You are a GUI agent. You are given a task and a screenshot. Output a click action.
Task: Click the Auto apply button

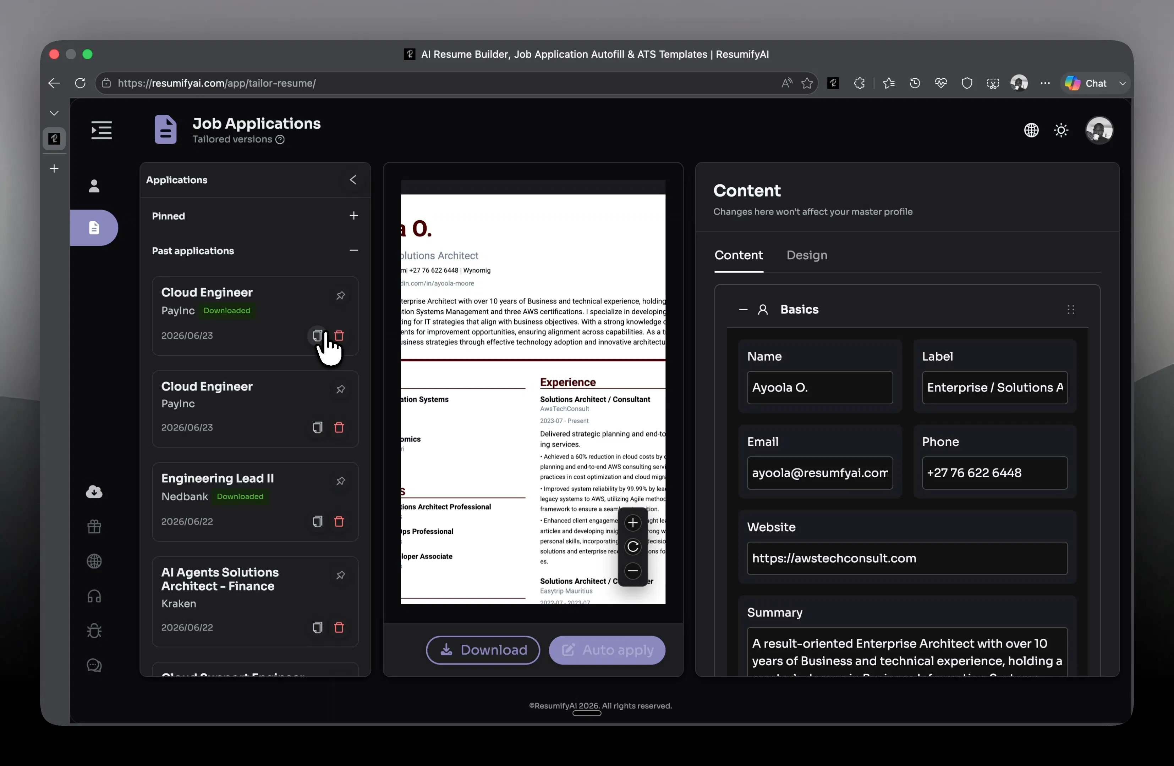(607, 650)
